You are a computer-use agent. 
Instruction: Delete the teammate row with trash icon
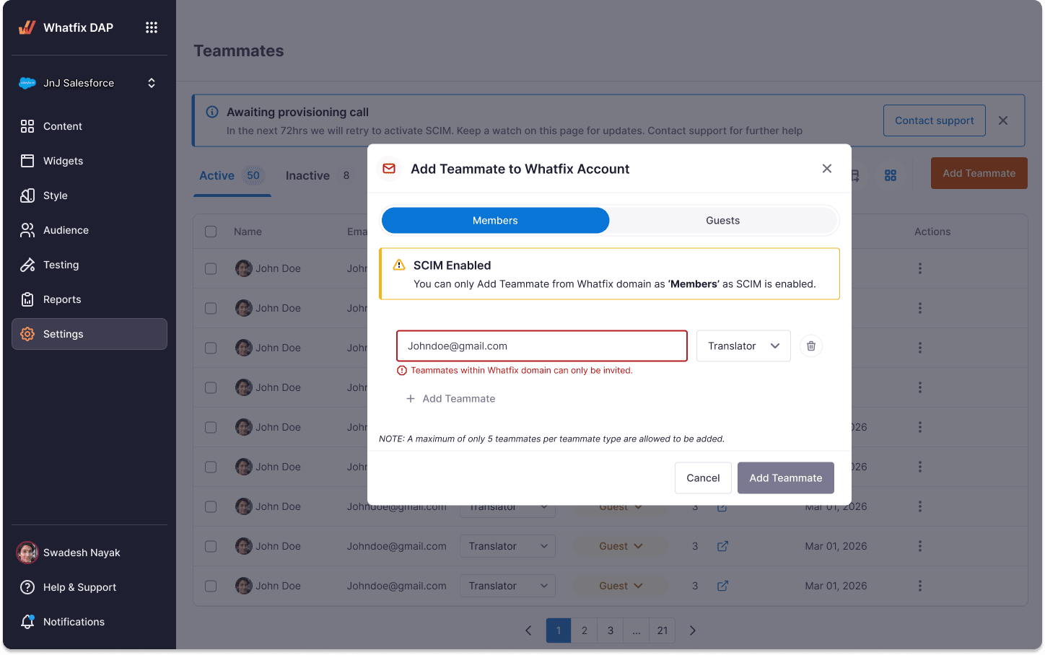811,346
